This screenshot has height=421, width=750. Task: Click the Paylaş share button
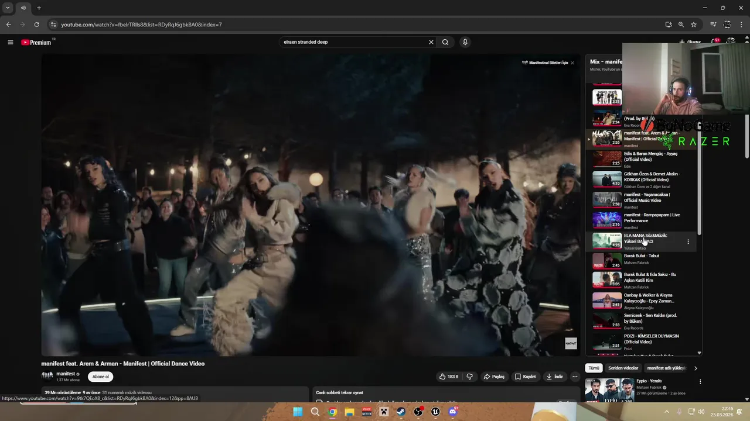click(494, 377)
